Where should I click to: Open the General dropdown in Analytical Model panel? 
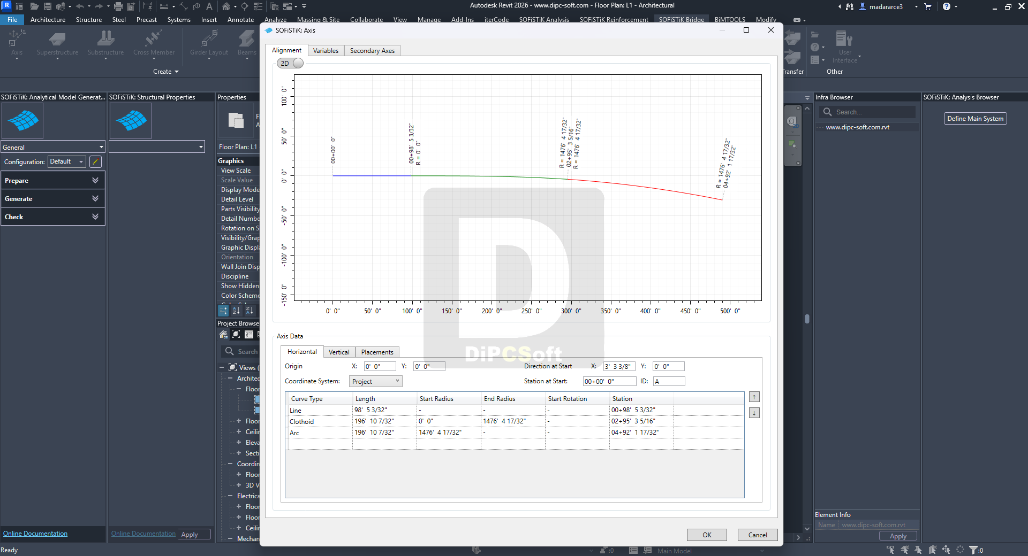click(x=53, y=147)
